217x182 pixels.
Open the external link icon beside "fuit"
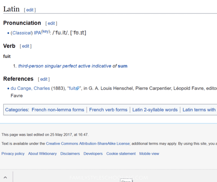(x=77, y=88)
